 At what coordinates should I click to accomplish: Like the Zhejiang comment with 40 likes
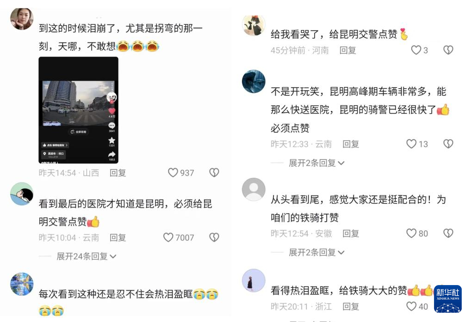411,306
